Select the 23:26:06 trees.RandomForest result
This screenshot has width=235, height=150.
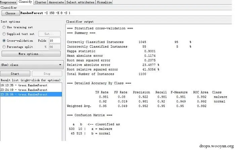click(31, 94)
